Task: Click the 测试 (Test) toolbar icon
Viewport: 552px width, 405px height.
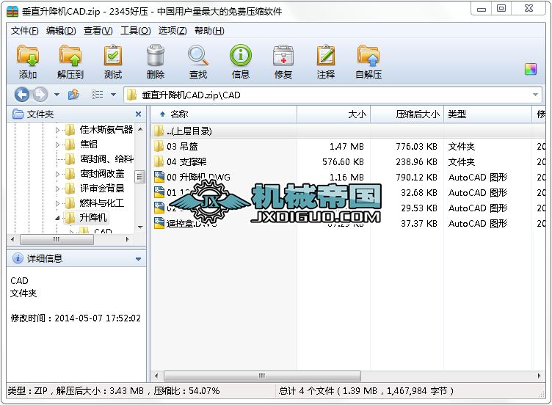Action: pyautogui.click(x=112, y=56)
